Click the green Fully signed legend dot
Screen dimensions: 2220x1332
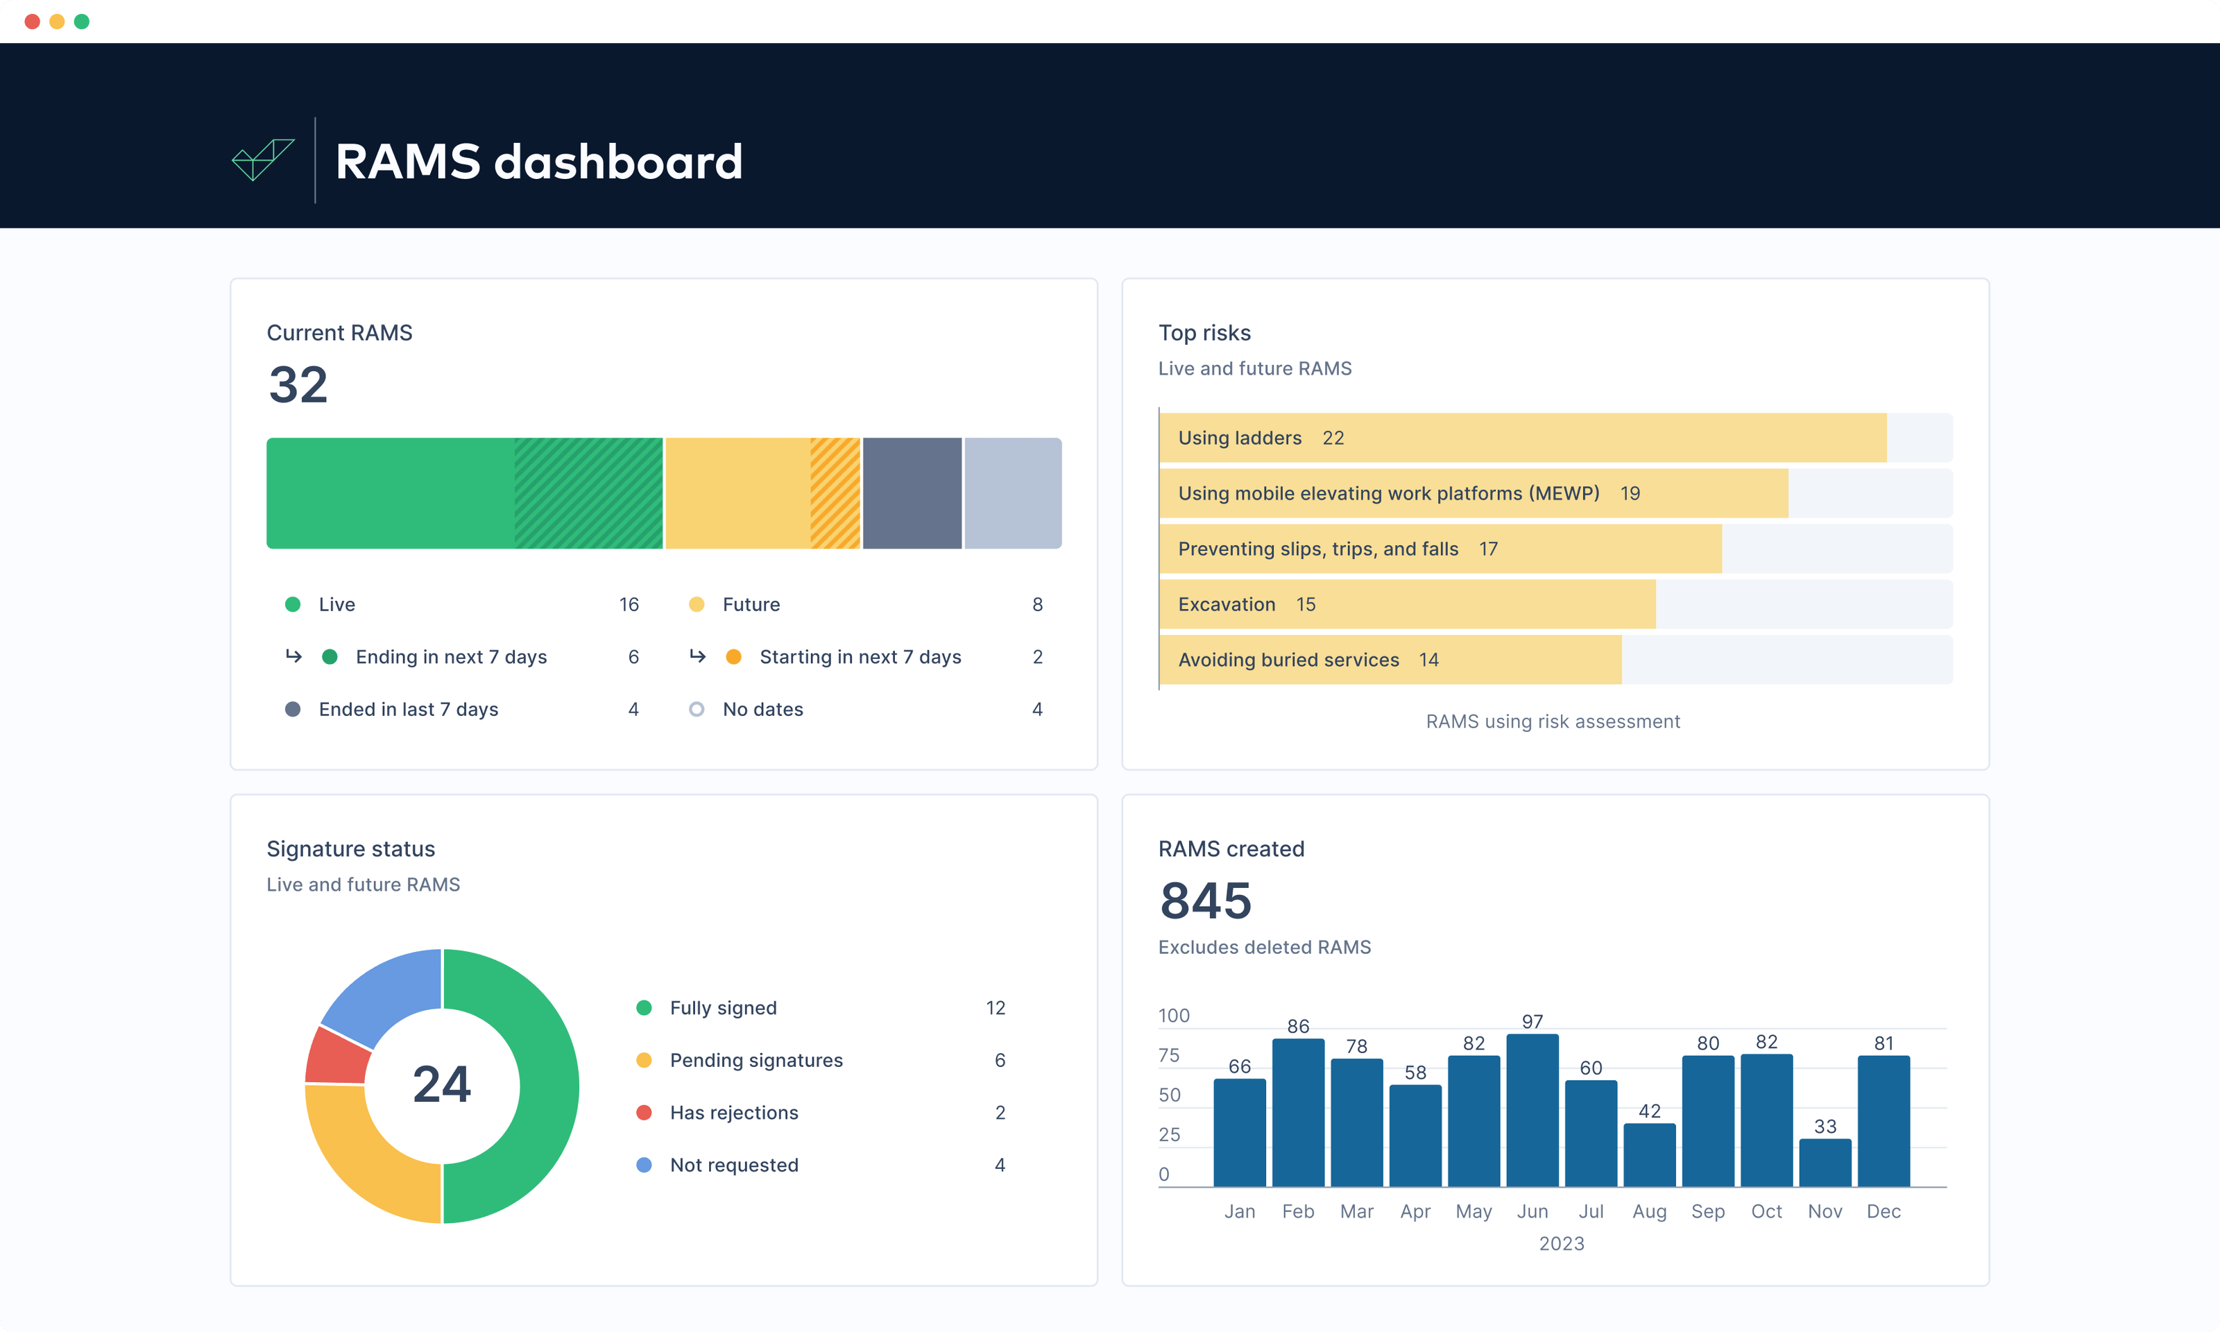point(643,1007)
